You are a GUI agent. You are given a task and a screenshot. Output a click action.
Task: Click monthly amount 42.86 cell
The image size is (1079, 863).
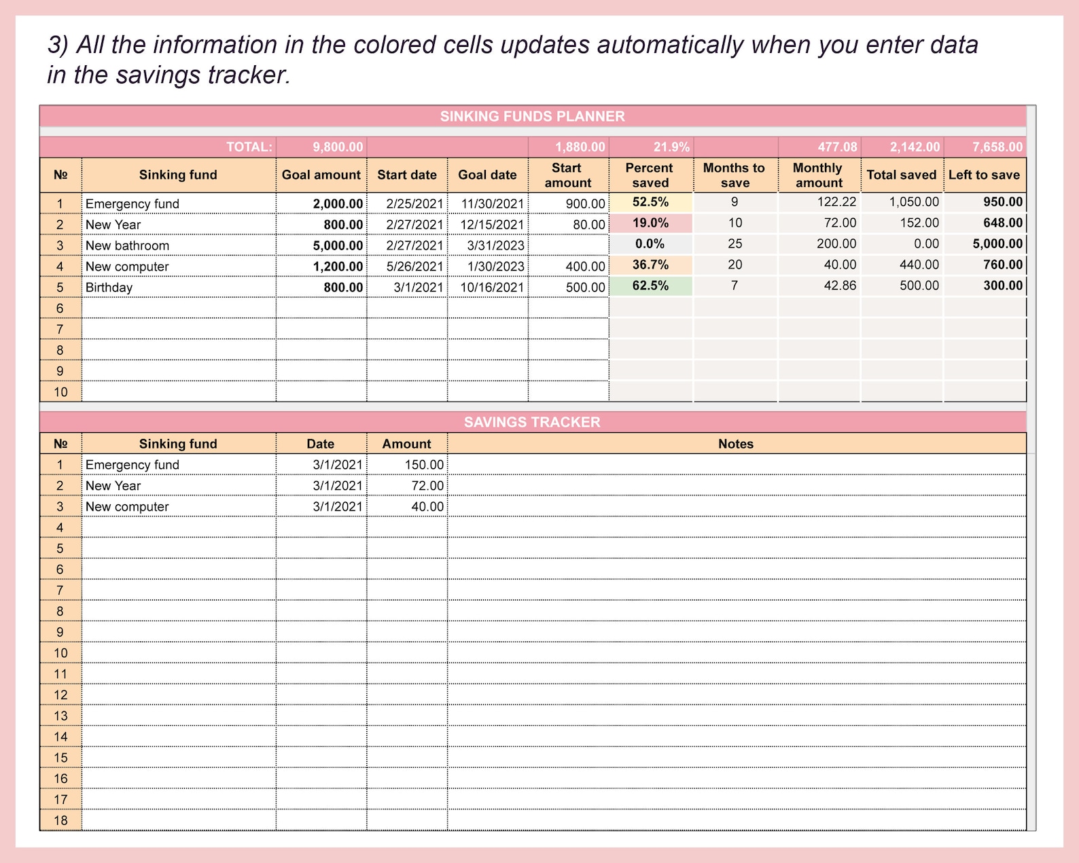pyautogui.click(x=819, y=285)
